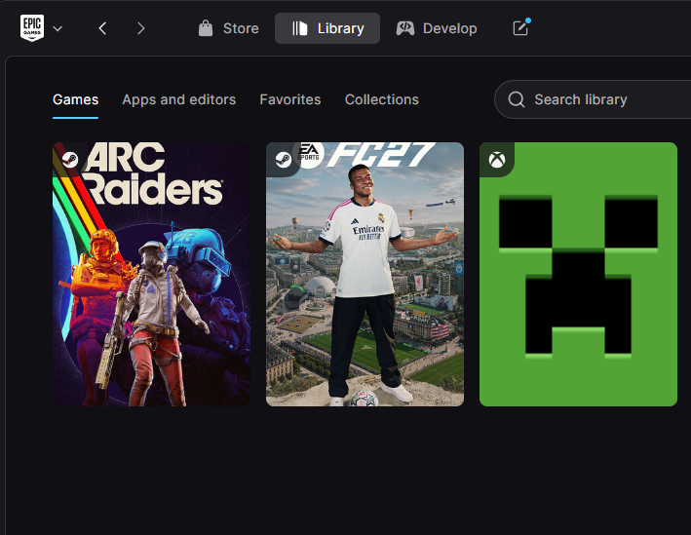691x535 pixels.
Task: Open the Minecraft creeper game card
Action: click(578, 274)
